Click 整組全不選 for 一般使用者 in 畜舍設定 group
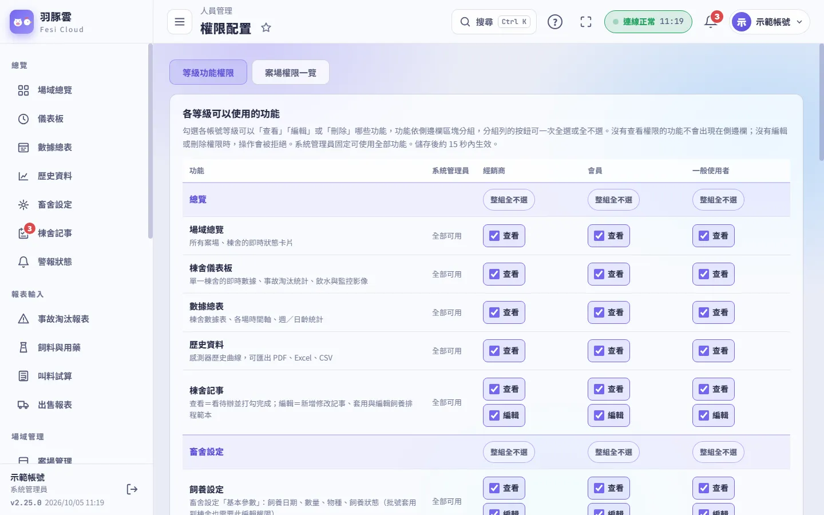This screenshot has height=515, width=824. click(x=718, y=452)
